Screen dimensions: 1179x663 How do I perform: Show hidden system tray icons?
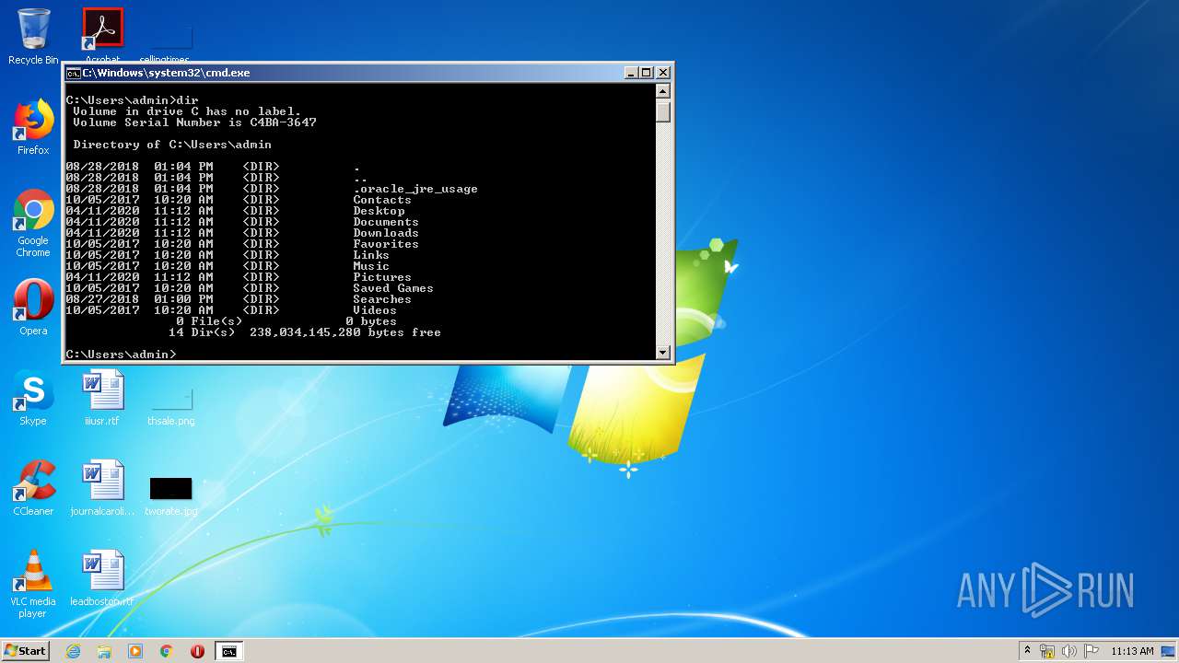point(1027,651)
